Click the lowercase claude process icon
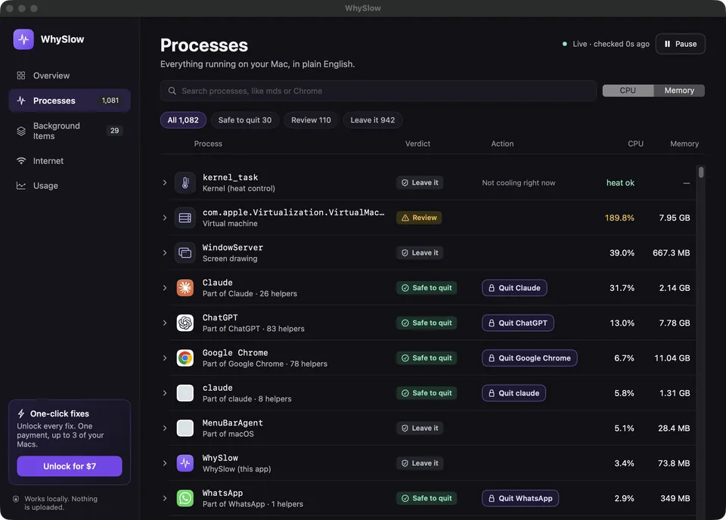This screenshot has height=520, width=726. pos(185,393)
